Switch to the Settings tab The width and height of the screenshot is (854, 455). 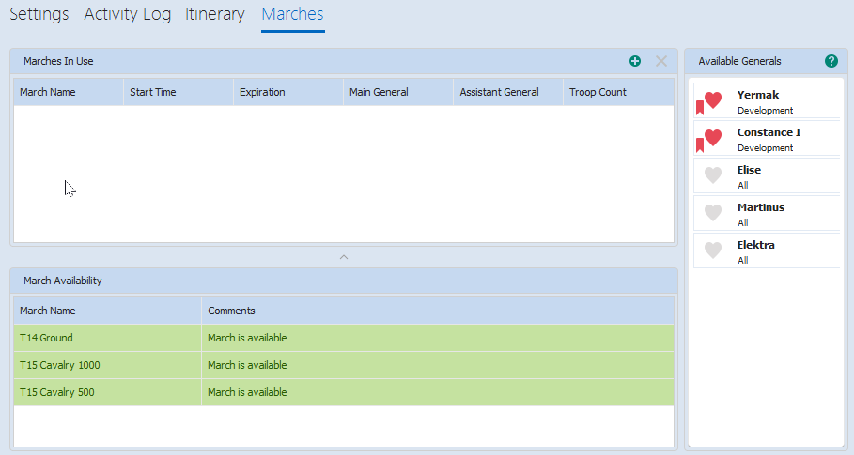coord(39,14)
